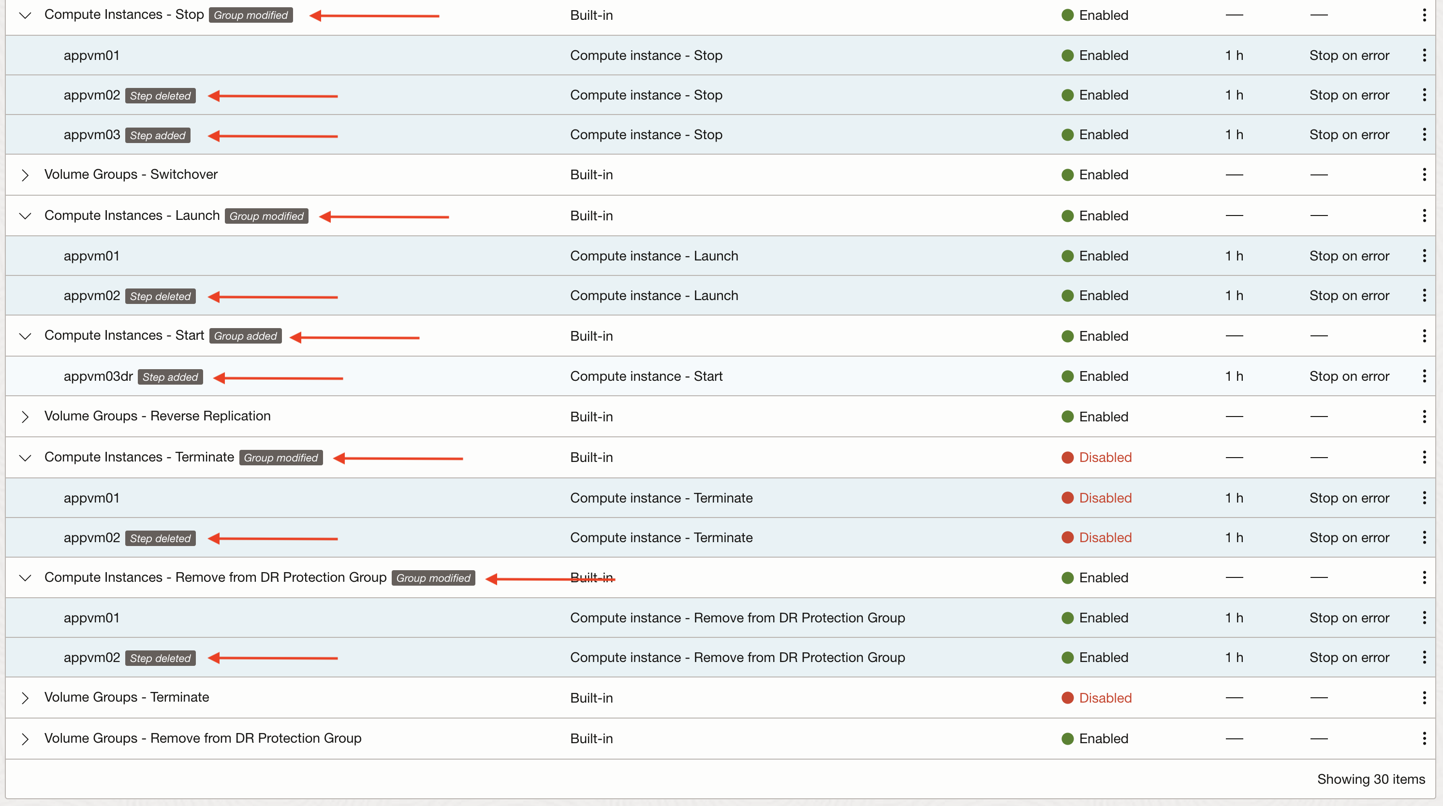Screen dimensions: 1443x806
Task: Click Step deleted badge on appvm02 Terminate step
Action: (x=160, y=538)
